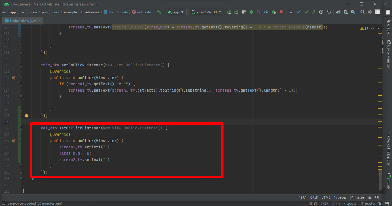Click the lightbulb on line 198
Image resolution: width=392 pixels, height=206 pixels.
26,116
